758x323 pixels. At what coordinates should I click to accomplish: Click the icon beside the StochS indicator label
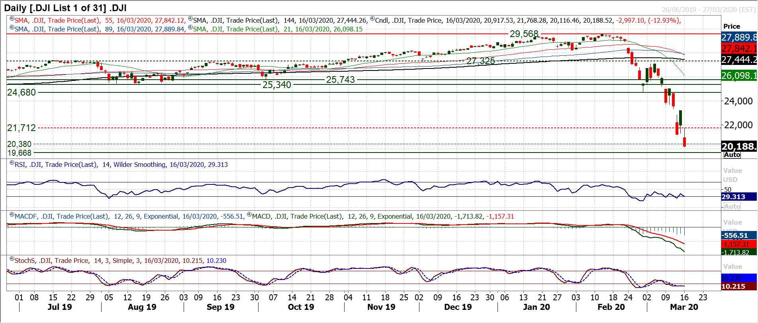click(x=12, y=259)
